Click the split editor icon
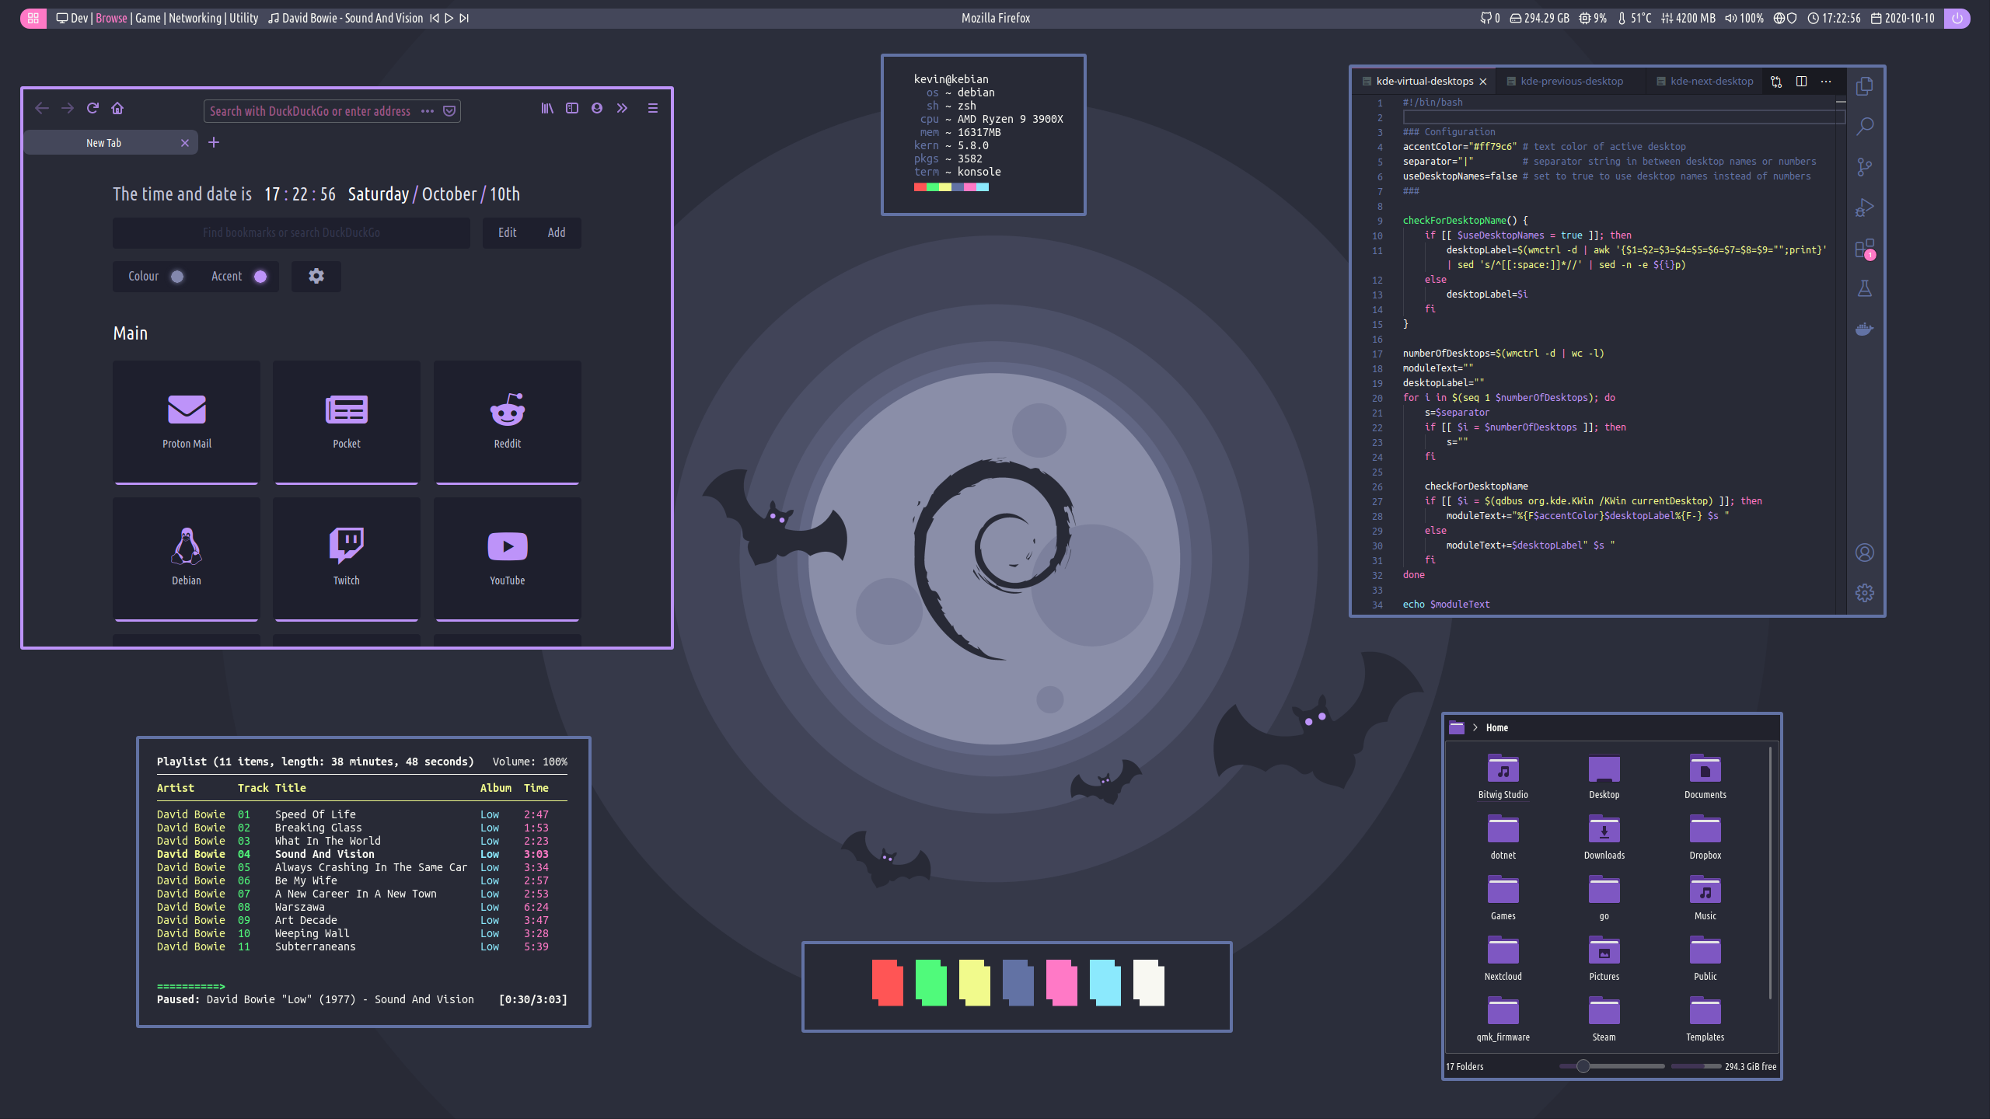1990x1119 pixels. (1801, 82)
